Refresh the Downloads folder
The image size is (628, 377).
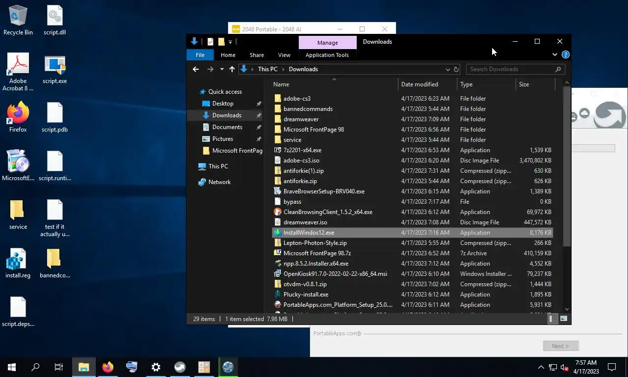pos(456,69)
